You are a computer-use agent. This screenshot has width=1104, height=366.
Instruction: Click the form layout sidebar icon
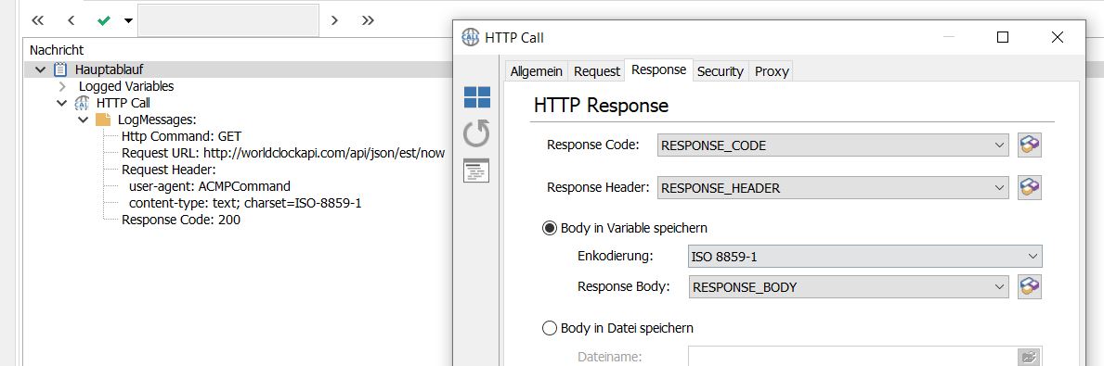[x=476, y=170]
